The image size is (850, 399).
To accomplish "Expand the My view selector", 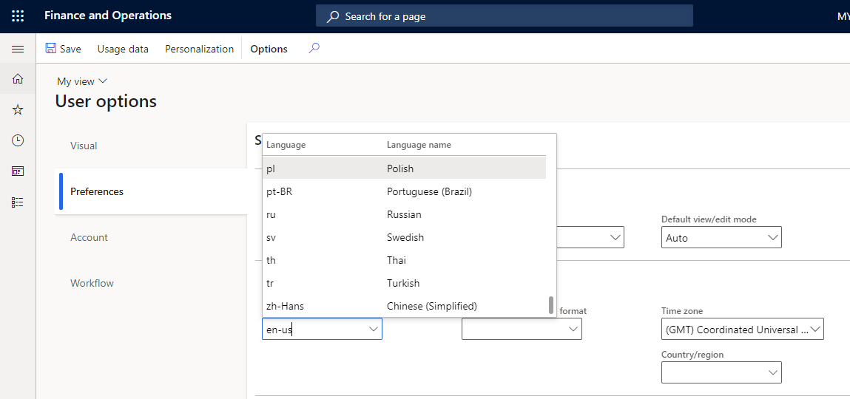I will [x=82, y=81].
